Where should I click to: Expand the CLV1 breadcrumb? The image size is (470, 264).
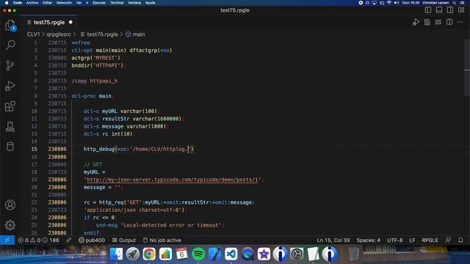[33, 34]
